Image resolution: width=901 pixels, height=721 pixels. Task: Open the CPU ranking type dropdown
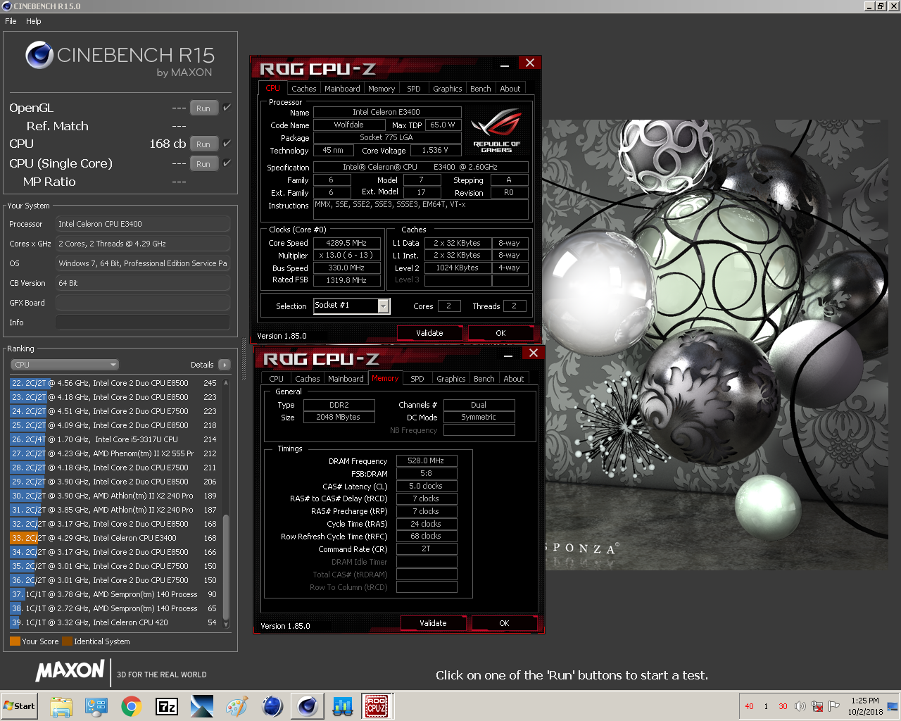[x=64, y=365]
